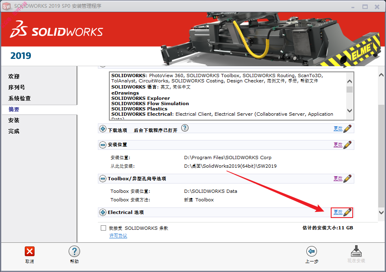
Task: Click the main panel scrollbar thumb
Action: pos(381,155)
